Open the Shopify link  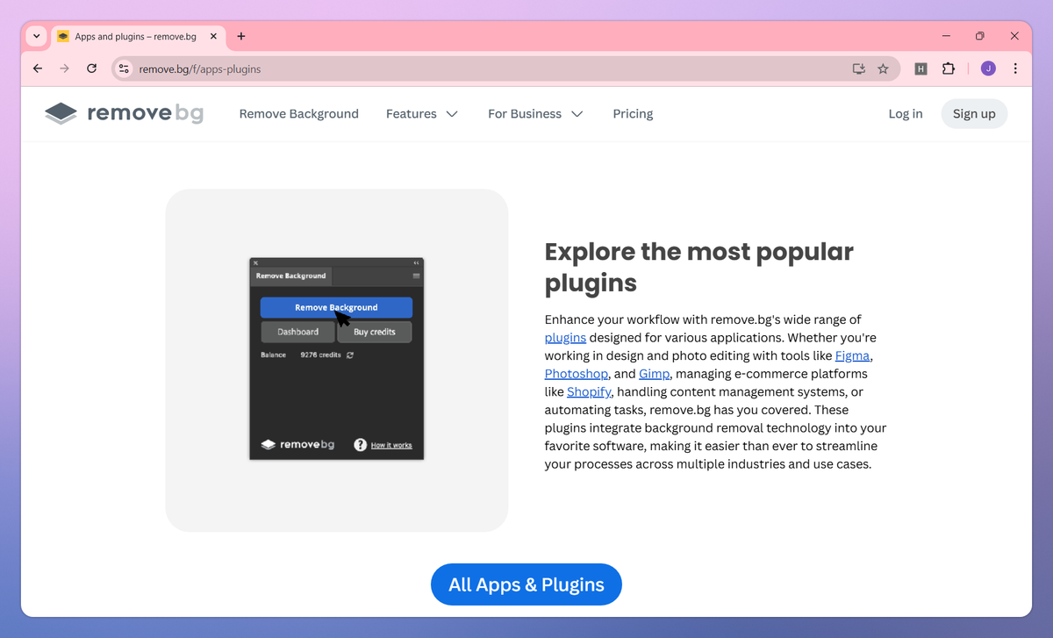(x=590, y=391)
